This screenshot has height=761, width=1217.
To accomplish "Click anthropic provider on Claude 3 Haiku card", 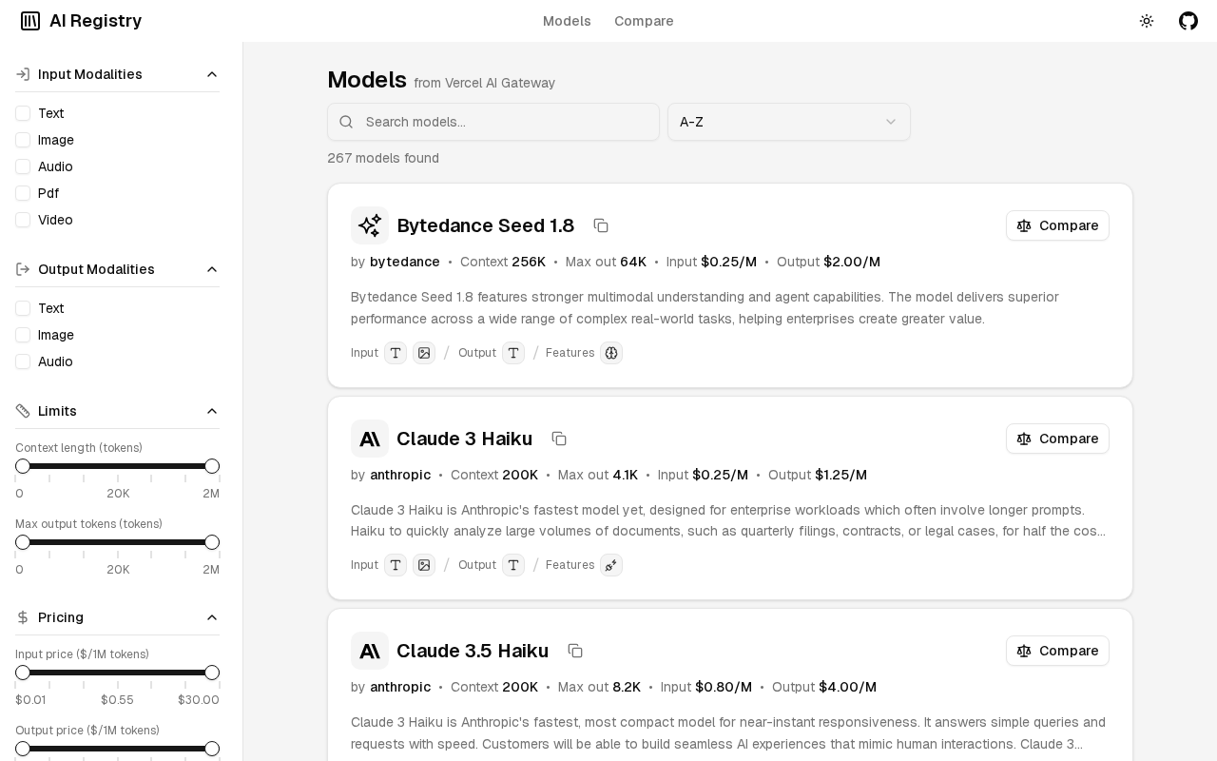I will 400,475.
